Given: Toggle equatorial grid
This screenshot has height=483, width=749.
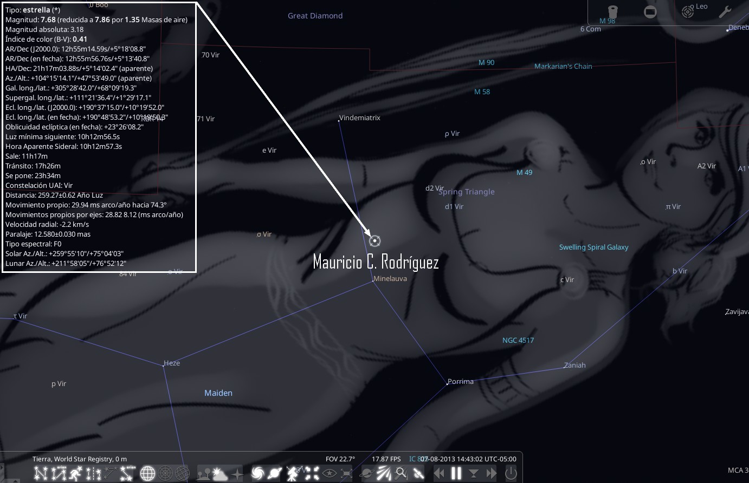Looking at the screenshot, I should coord(147,474).
